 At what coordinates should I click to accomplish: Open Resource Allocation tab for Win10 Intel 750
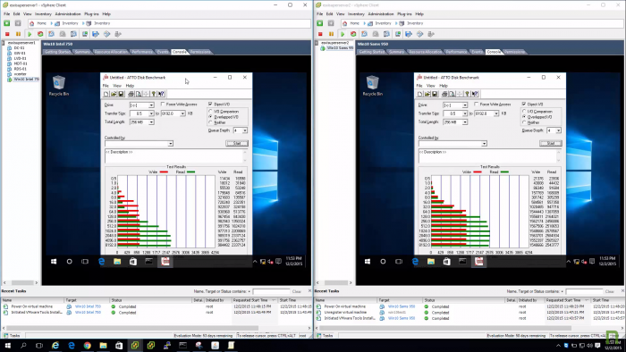[x=111, y=52]
